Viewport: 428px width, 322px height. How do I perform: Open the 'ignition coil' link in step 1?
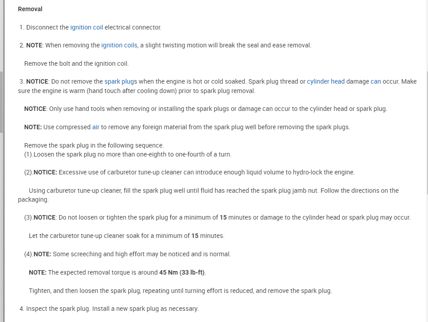pyautogui.click(x=86, y=27)
